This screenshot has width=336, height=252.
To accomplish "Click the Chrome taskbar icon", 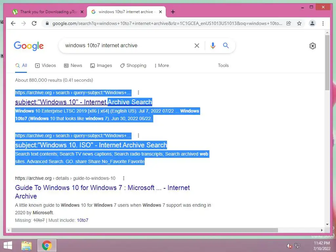I will point(47,245).
